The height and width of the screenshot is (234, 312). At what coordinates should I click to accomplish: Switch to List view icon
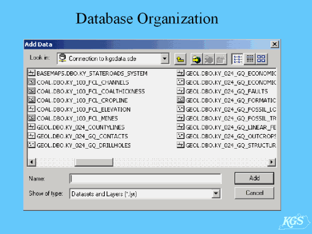238,59
